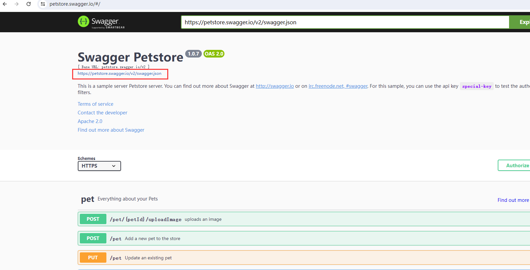Click the swagger.json URL input field
The height and width of the screenshot is (270, 530).
click(x=345, y=22)
